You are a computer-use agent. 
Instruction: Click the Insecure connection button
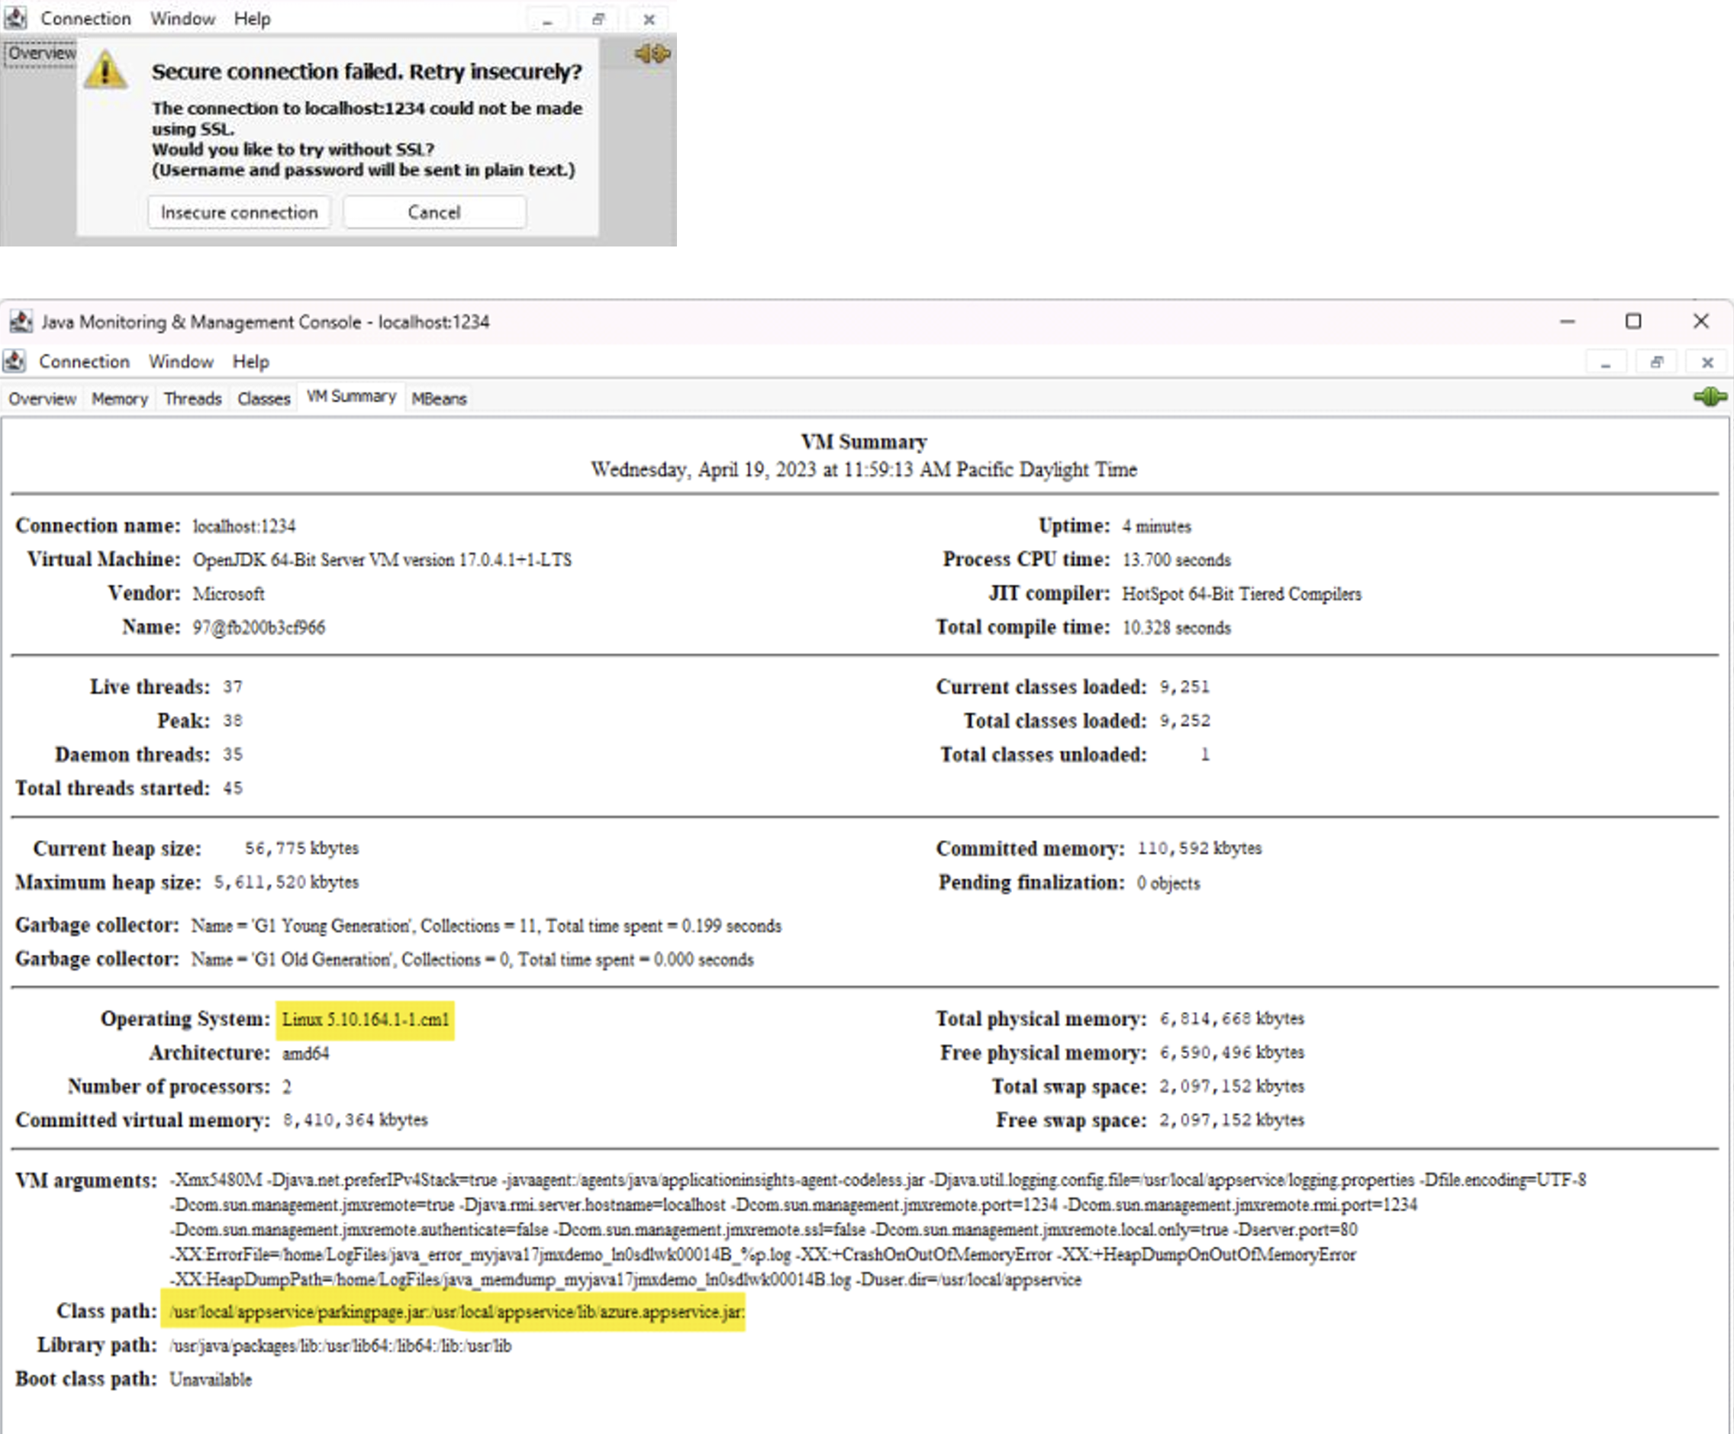(239, 212)
